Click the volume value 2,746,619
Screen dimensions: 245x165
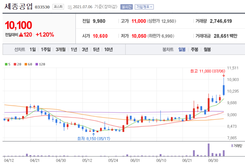pyautogui.click(x=221, y=21)
